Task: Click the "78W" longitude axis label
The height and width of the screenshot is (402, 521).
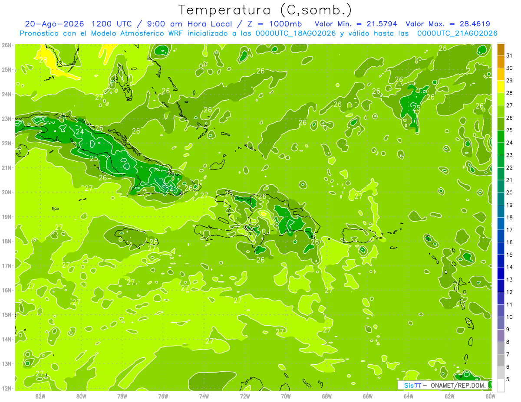Action: (122, 396)
